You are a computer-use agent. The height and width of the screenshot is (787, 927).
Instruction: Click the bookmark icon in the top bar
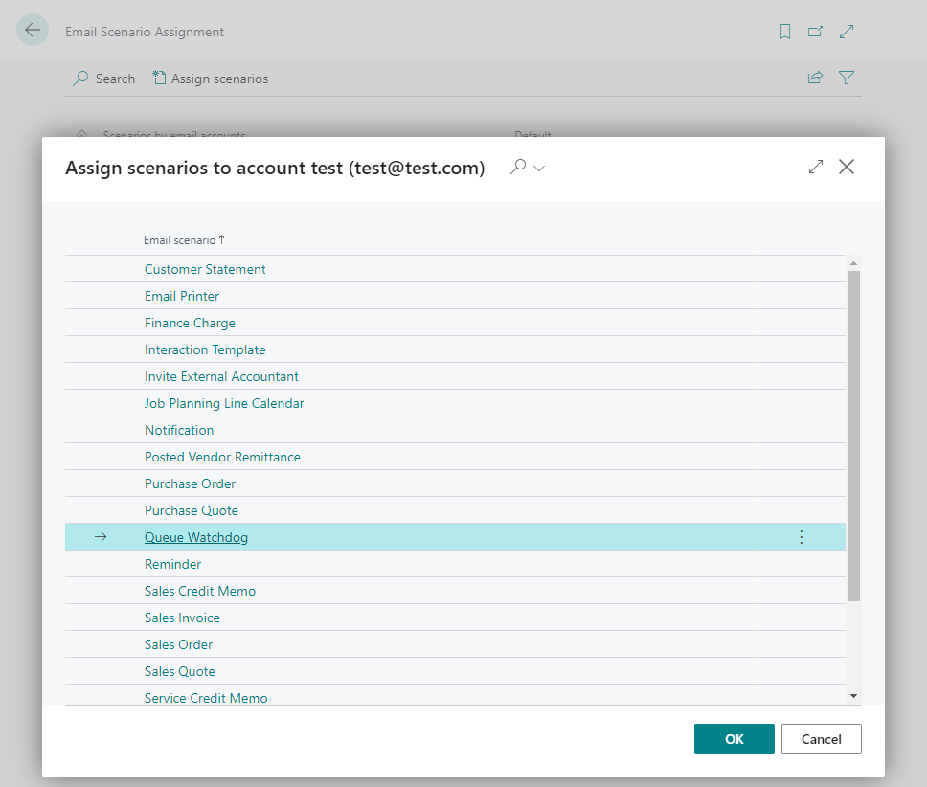(784, 31)
